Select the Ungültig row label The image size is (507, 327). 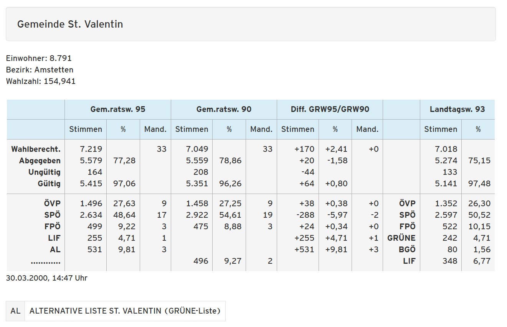(45, 172)
